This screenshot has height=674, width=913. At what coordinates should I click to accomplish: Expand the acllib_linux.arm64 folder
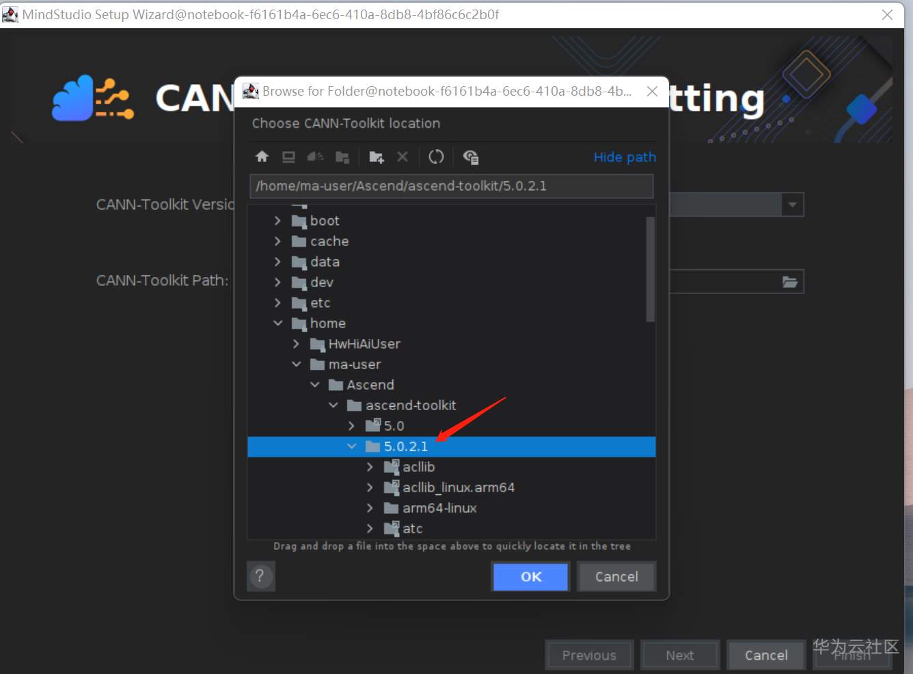(x=369, y=487)
